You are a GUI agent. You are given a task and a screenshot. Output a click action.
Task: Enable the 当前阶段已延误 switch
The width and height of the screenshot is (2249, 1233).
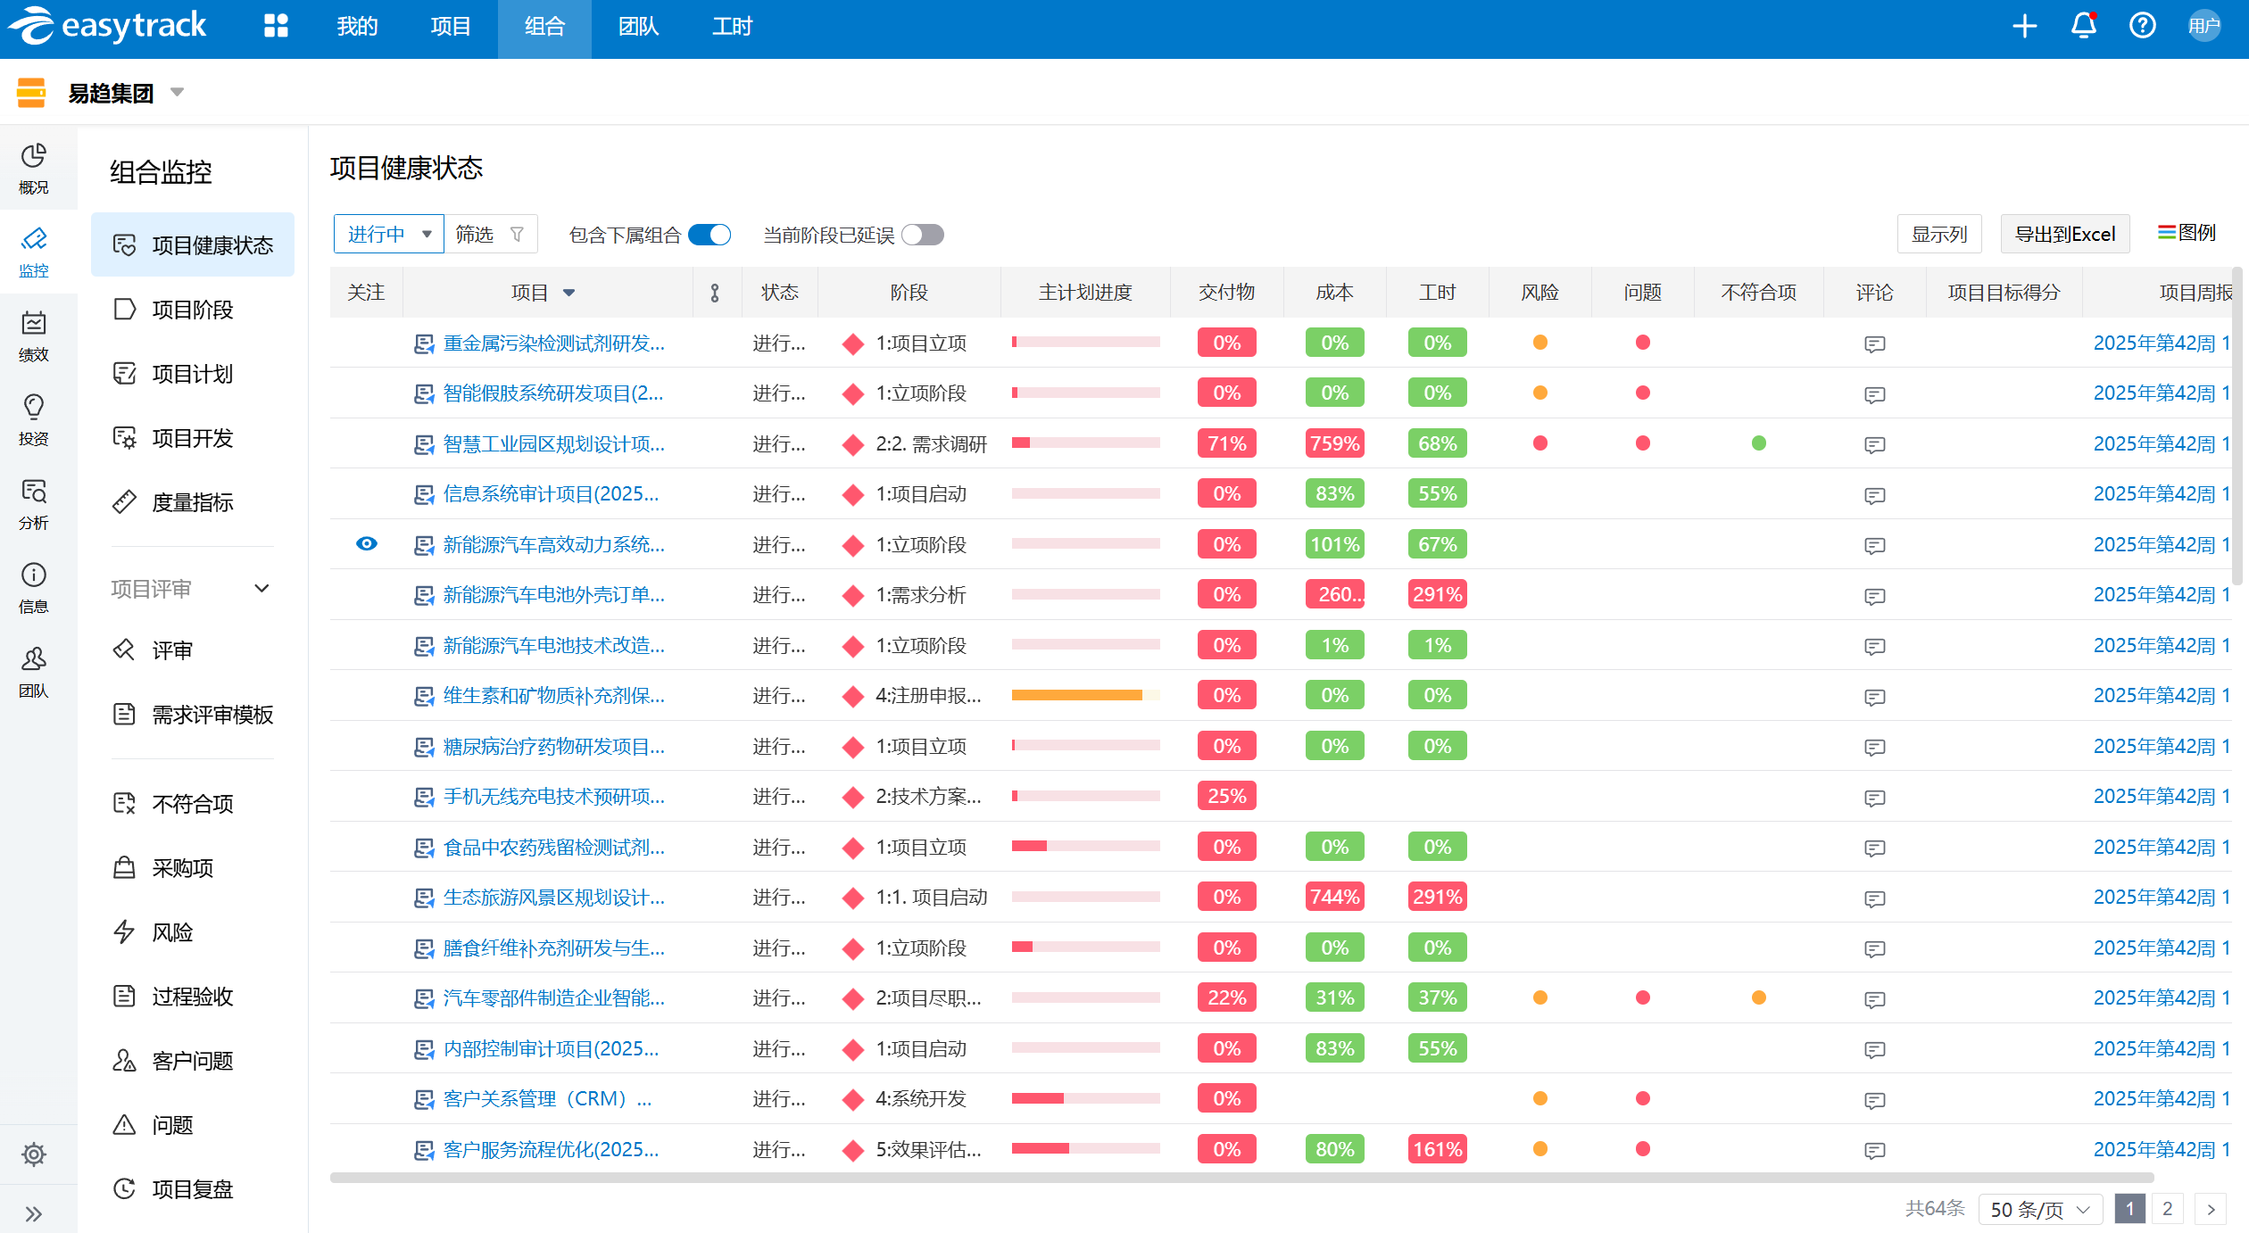pos(922,235)
